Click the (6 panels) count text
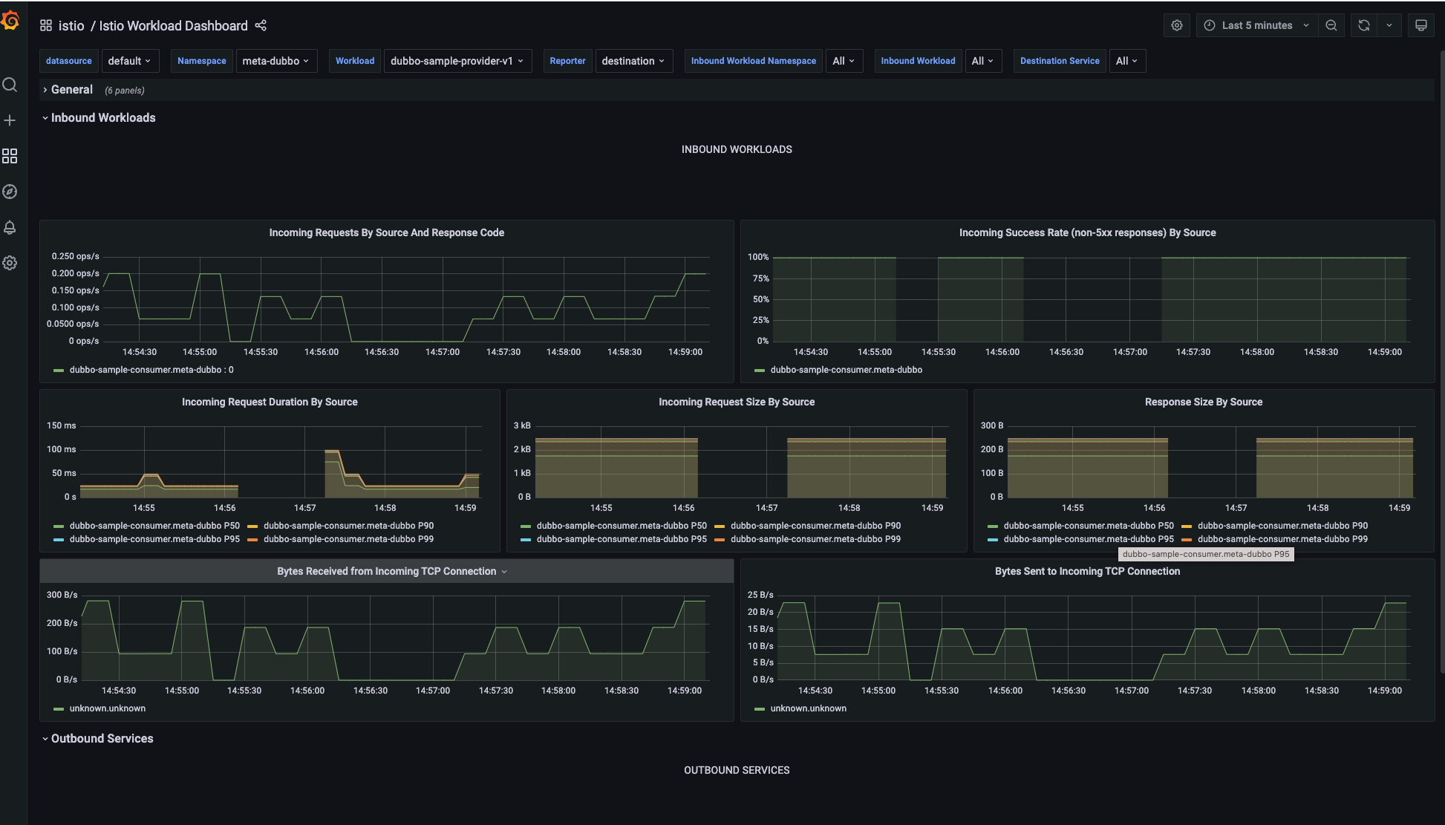 125,91
